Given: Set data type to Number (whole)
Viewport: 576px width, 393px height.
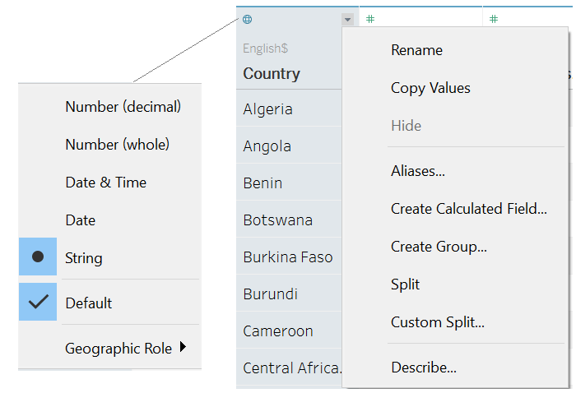Looking at the screenshot, I should coord(117,144).
